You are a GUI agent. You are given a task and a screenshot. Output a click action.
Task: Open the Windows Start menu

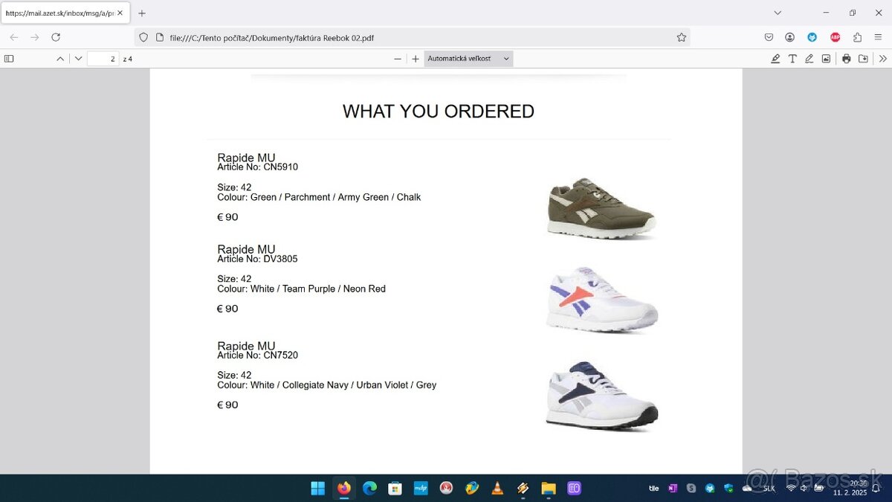point(317,488)
